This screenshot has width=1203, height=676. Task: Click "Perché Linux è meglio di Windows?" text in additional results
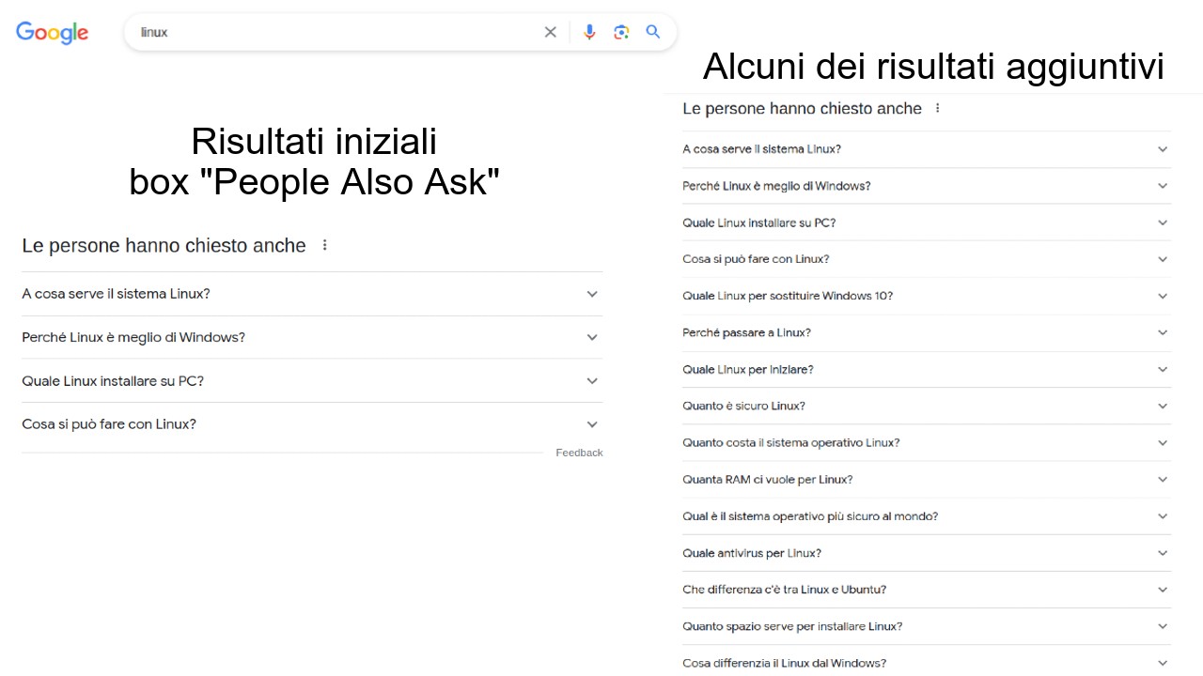pos(776,185)
